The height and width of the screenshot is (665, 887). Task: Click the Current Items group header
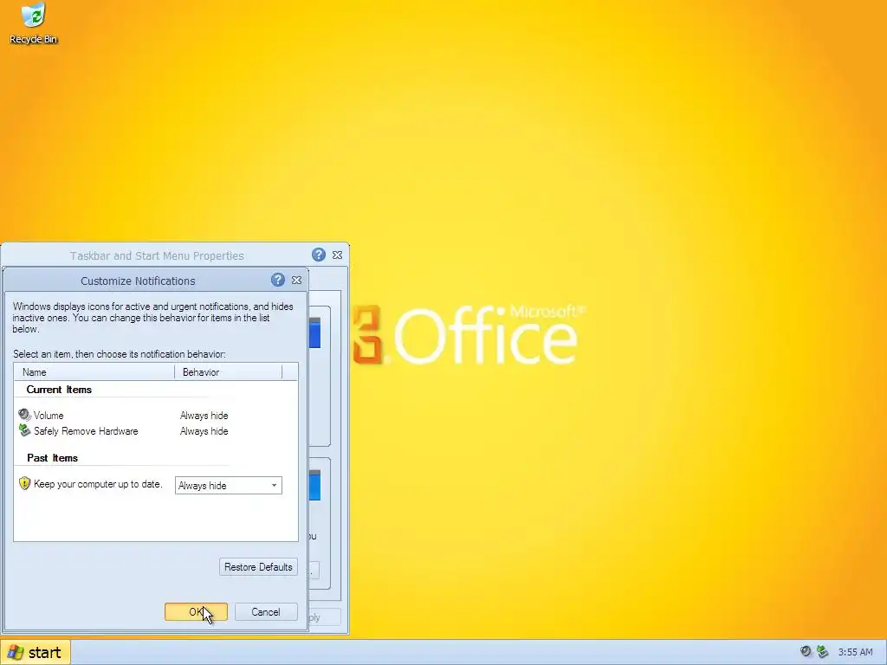[x=59, y=390]
